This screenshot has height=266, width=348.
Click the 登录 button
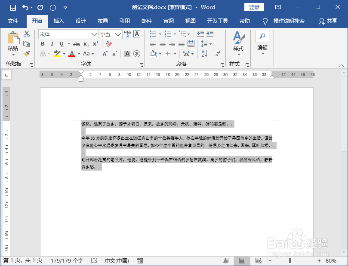tap(254, 7)
